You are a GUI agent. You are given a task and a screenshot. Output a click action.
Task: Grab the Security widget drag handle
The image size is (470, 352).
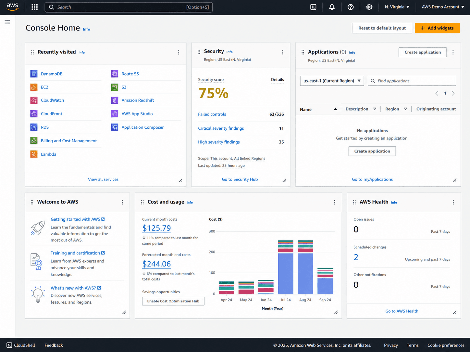(x=199, y=52)
